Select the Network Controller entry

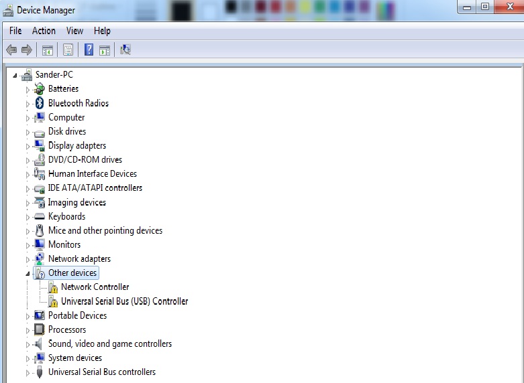(x=95, y=287)
